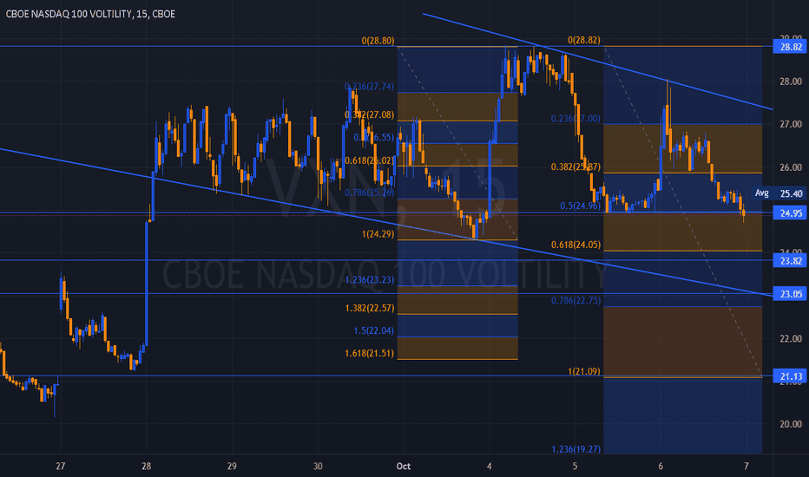Click date 5 on the time axis
Image resolution: width=809 pixels, height=477 pixels.
click(x=575, y=467)
